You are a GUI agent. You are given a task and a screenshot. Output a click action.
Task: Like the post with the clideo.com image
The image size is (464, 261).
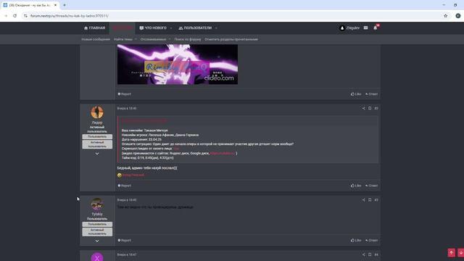(356, 94)
